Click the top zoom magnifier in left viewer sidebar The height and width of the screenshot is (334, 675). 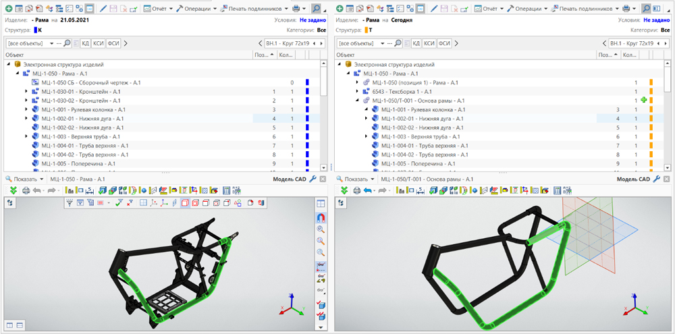(x=321, y=229)
